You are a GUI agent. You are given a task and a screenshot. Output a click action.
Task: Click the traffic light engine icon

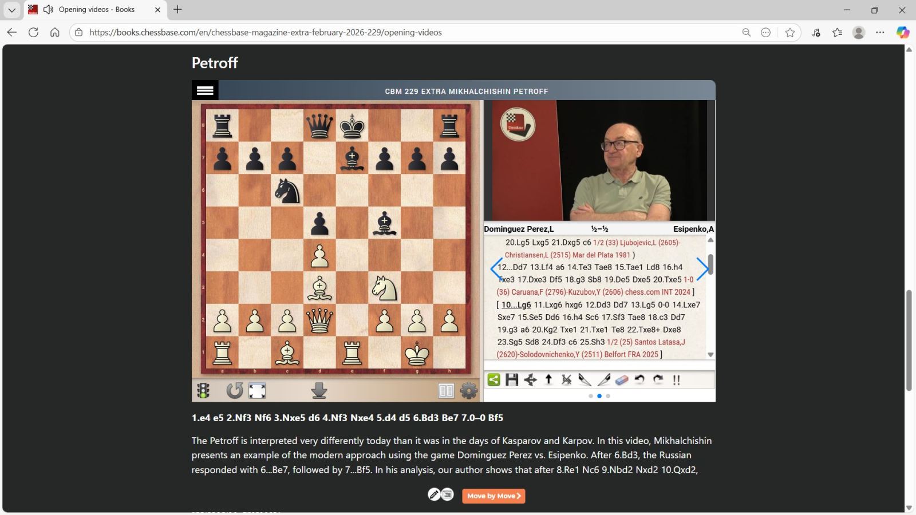point(203,391)
